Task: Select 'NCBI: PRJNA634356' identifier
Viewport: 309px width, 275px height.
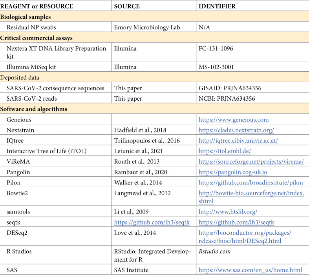Action: pyautogui.click(x=227, y=98)
